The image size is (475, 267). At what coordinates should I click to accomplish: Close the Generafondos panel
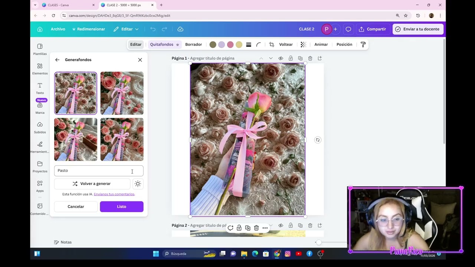tap(140, 60)
